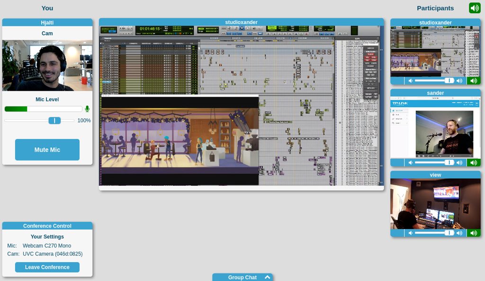The width and height of the screenshot is (485, 281).
Task: Toggle sander's green speaker mute button
Action: pyautogui.click(x=474, y=162)
